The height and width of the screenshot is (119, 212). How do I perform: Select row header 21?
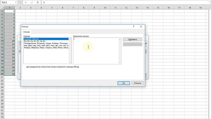[2, 77]
